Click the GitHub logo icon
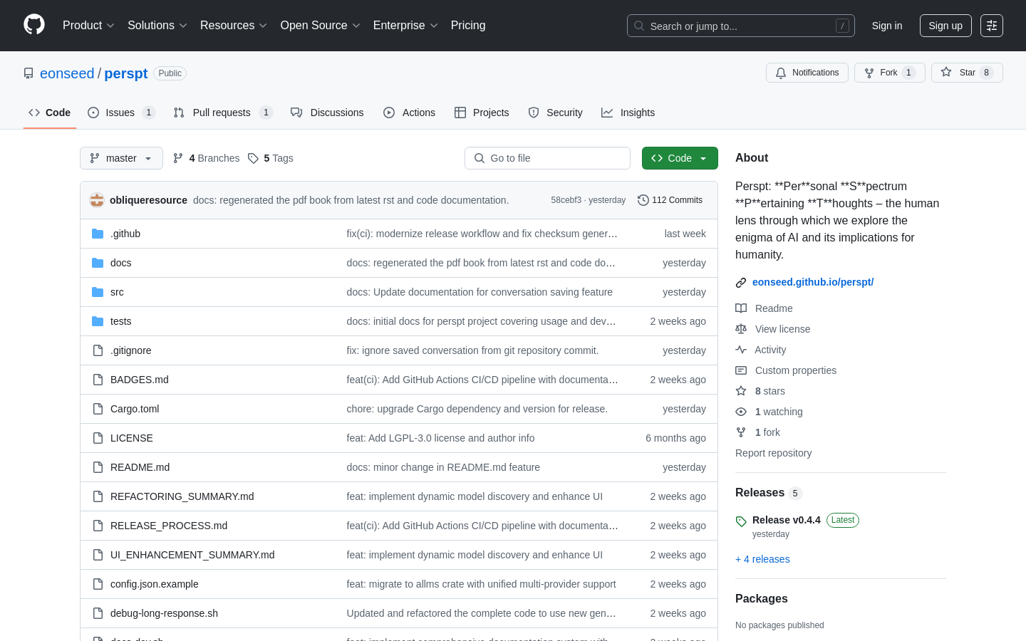Image resolution: width=1026 pixels, height=641 pixels. click(x=34, y=25)
